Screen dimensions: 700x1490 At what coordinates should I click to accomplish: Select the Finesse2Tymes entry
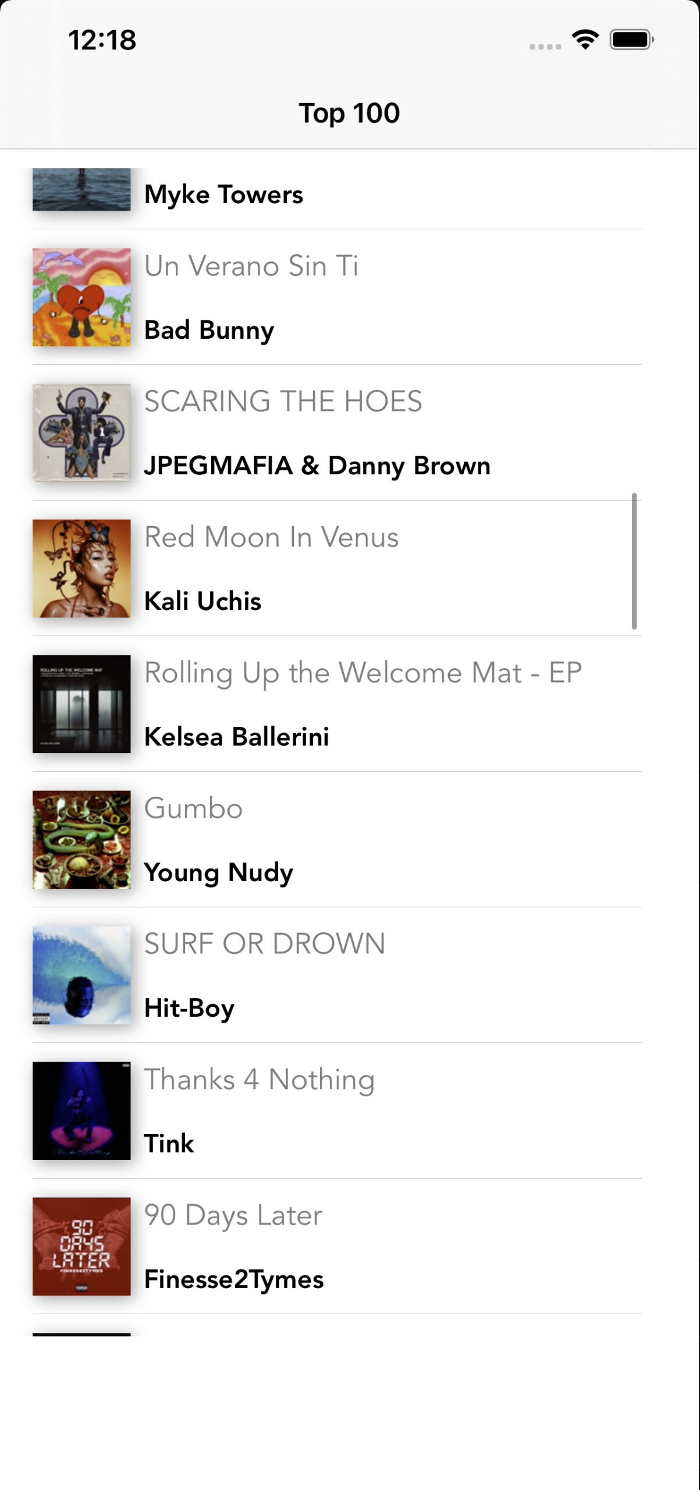[x=233, y=1279]
